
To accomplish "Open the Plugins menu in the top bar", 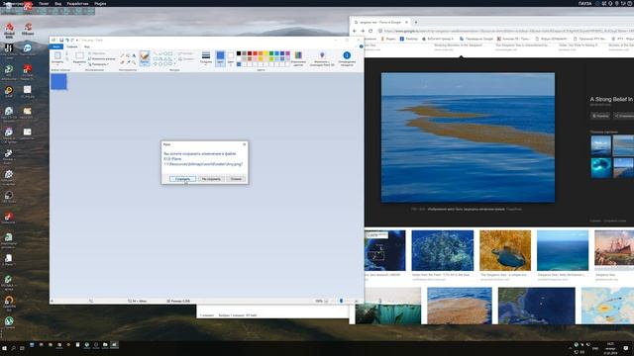I will [x=100, y=4].
